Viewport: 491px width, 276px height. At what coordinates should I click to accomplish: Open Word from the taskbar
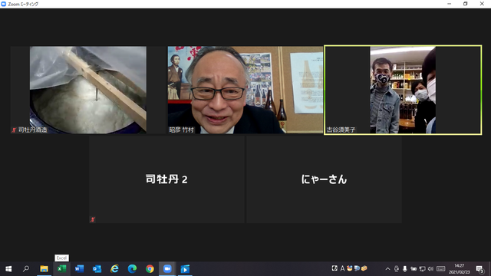tap(79, 269)
